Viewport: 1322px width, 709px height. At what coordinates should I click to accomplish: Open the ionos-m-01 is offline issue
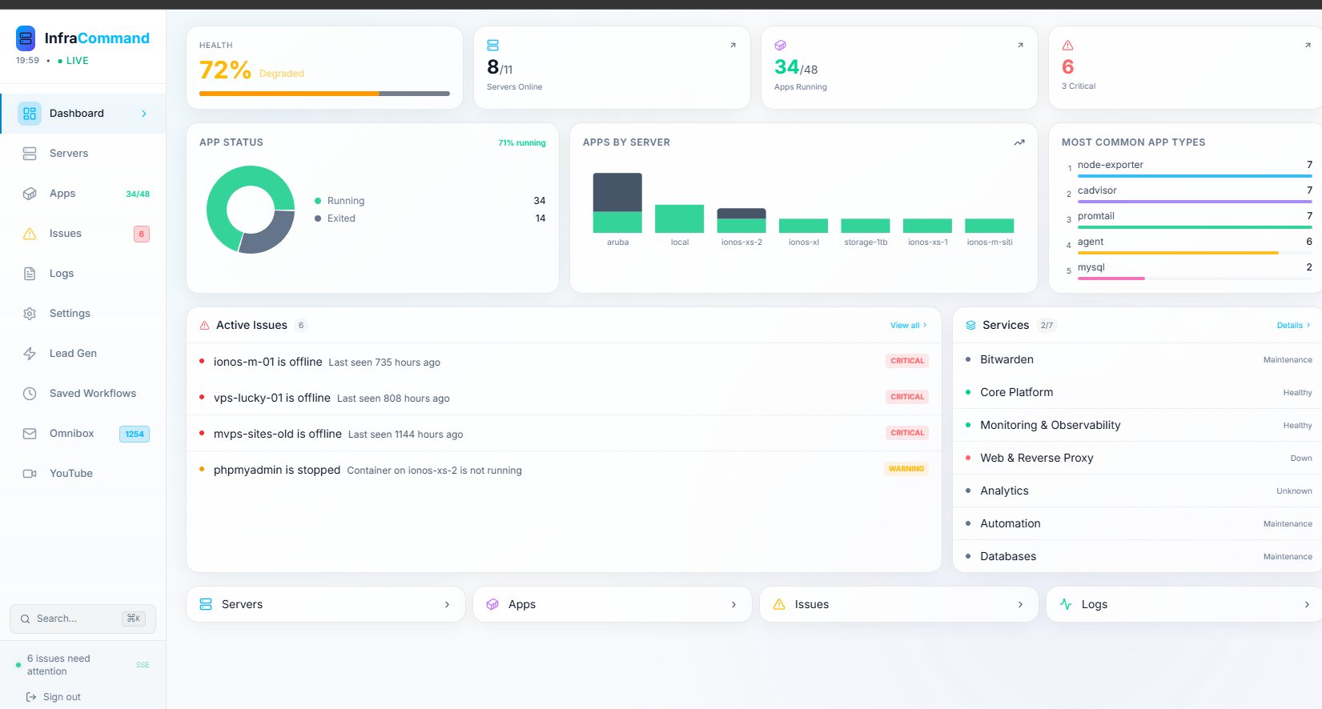coord(564,362)
